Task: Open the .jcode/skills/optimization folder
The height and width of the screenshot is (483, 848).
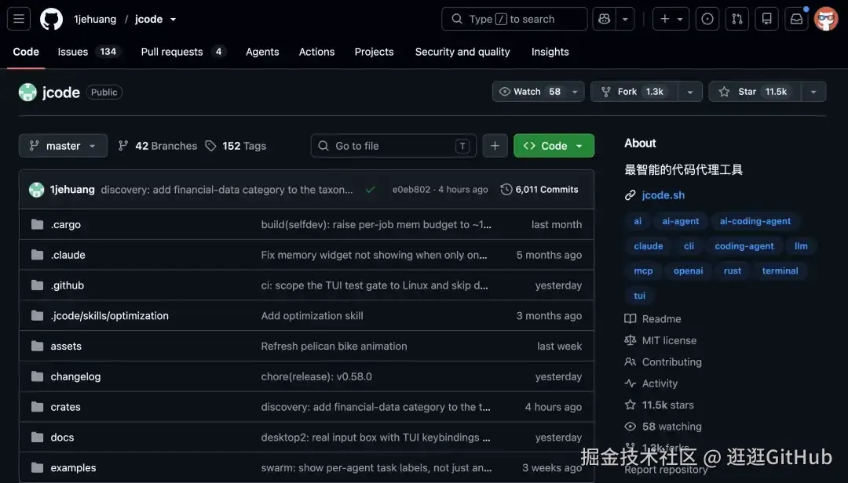Action: [110, 315]
